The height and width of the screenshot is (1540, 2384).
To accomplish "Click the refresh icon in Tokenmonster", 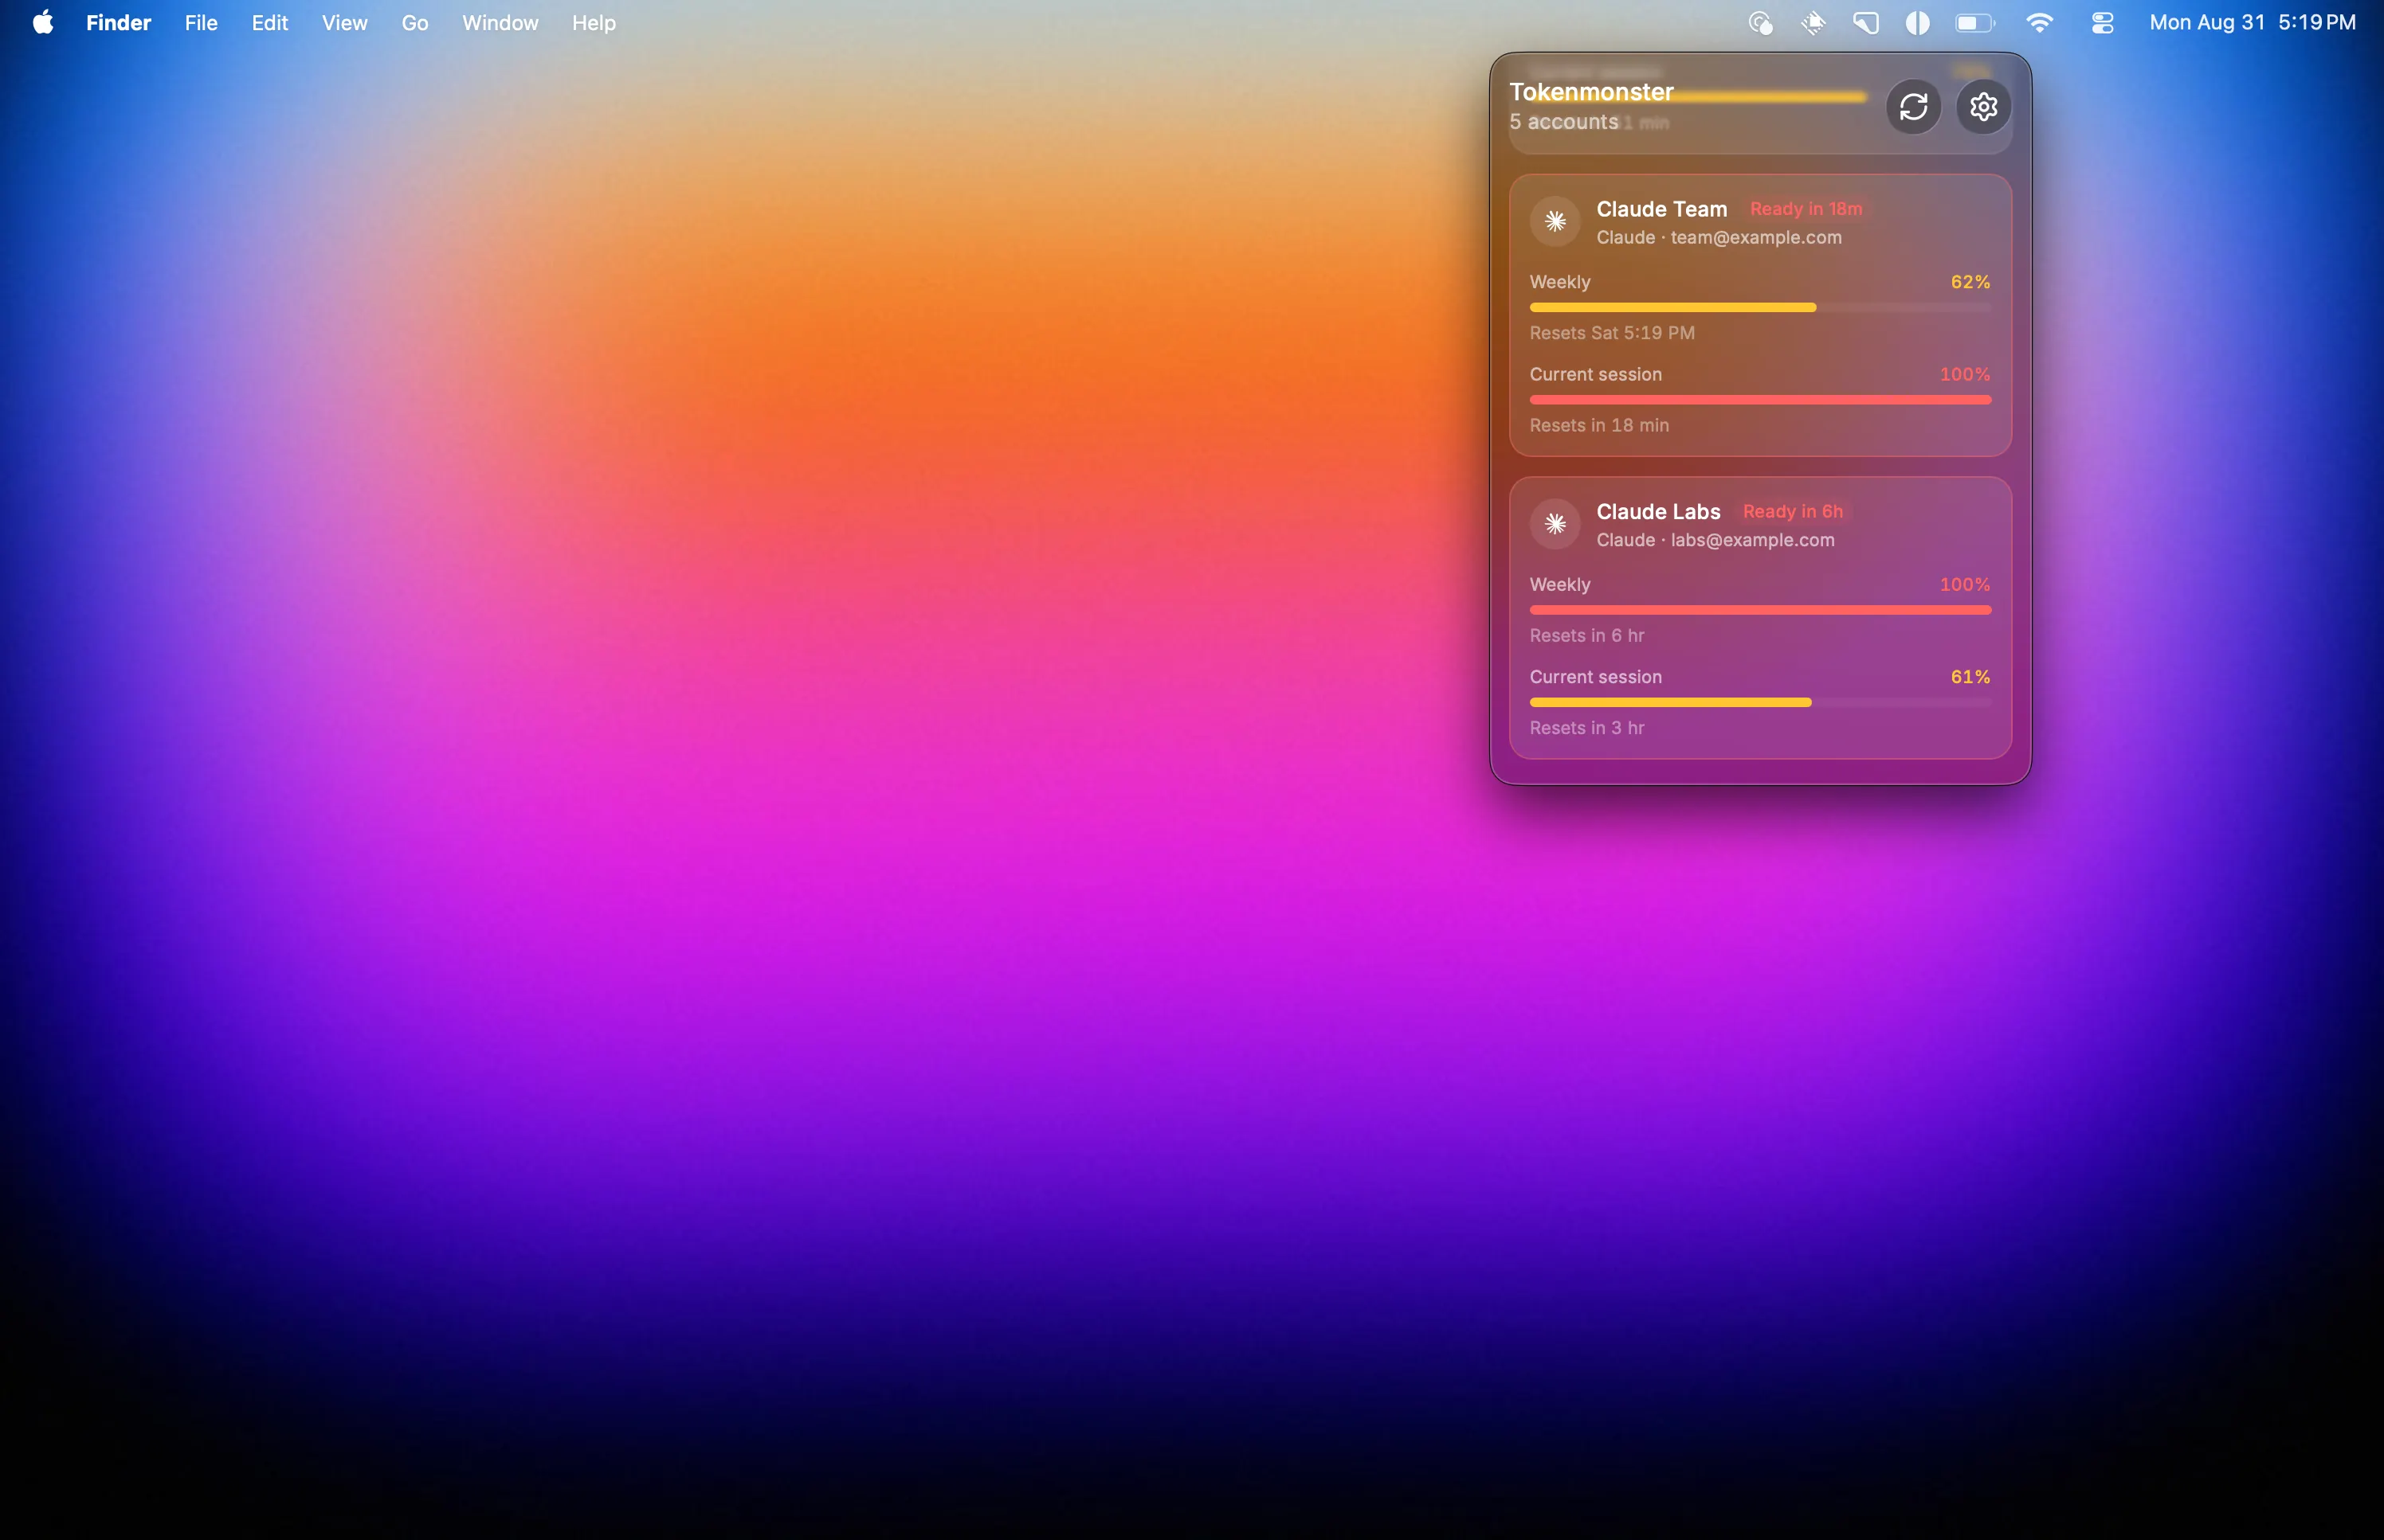I will click(x=1913, y=107).
